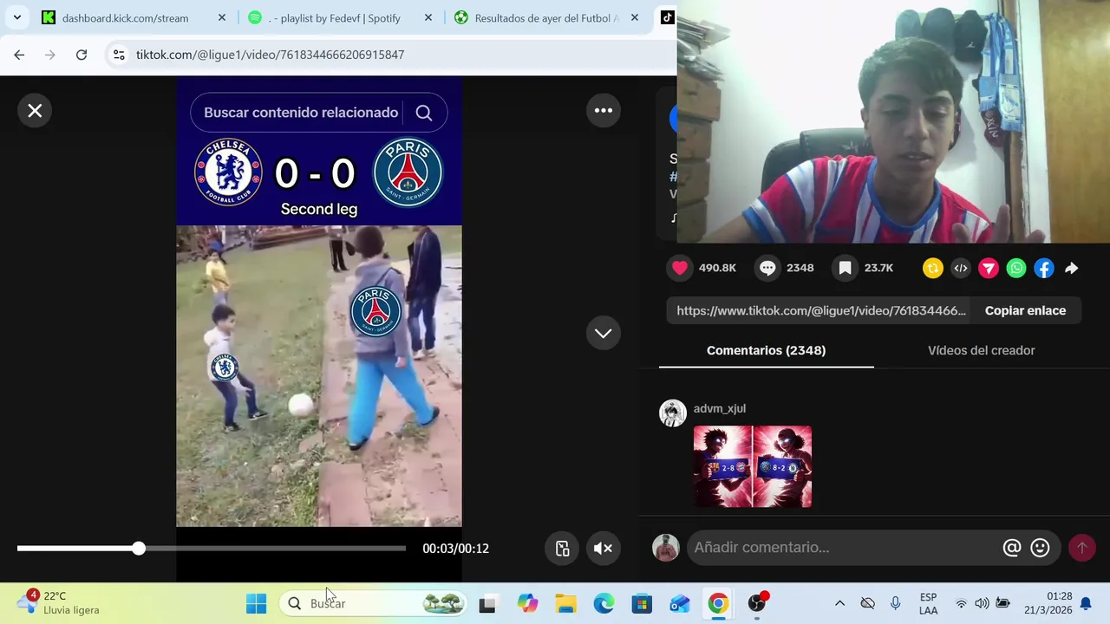Post comment with red arrow button

pos(1081,548)
